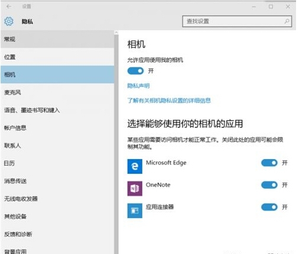
Task: Click the 应用连接器 app icon
Action: tap(135, 210)
